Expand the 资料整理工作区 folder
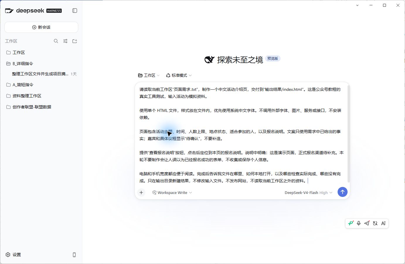This screenshot has height=264, width=405. point(41,96)
